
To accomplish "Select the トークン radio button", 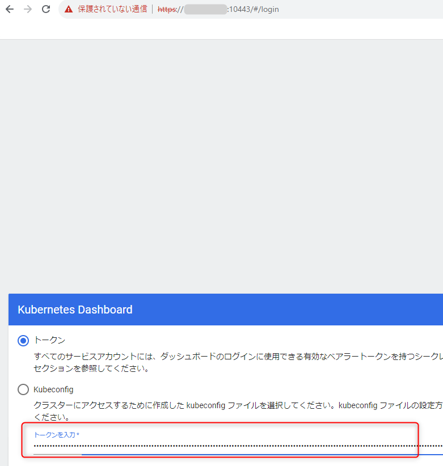I will pyautogui.click(x=23, y=341).
